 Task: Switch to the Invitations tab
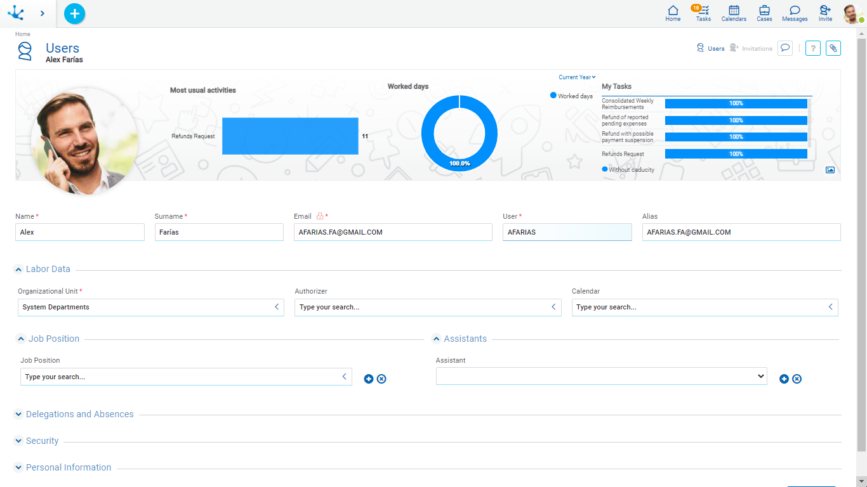click(x=751, y=48)
